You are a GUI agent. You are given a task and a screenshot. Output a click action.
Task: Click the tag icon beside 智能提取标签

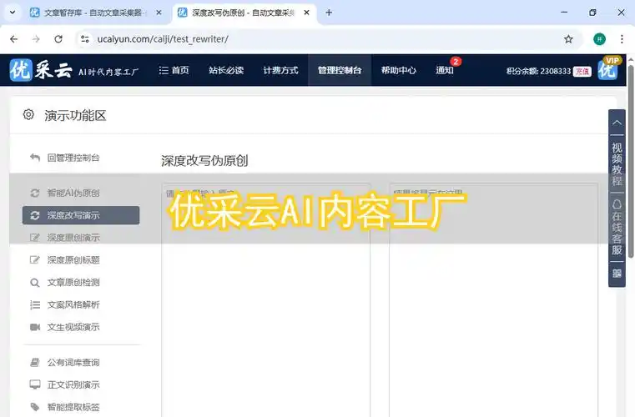[x=35, y=407]
